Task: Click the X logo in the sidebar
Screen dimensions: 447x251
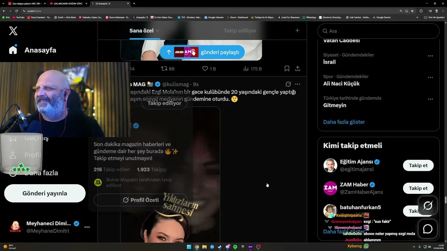Action: [x=13, y=31]
